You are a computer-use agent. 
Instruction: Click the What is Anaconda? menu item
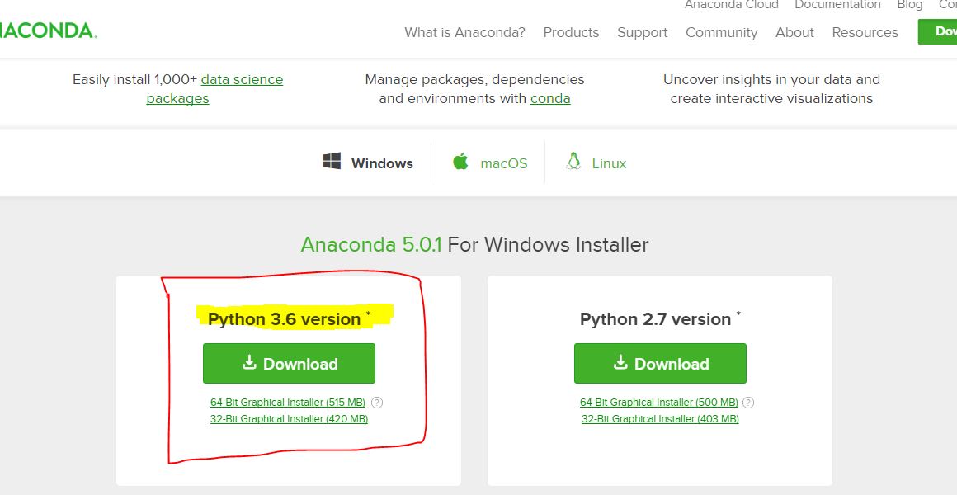pos(464,32)
